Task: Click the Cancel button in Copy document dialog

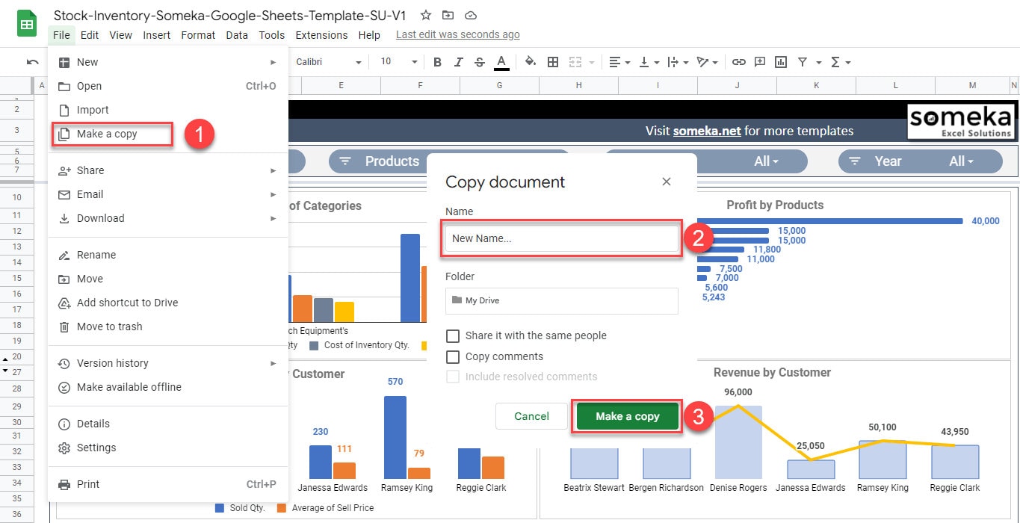Action: tap(531, 416)
